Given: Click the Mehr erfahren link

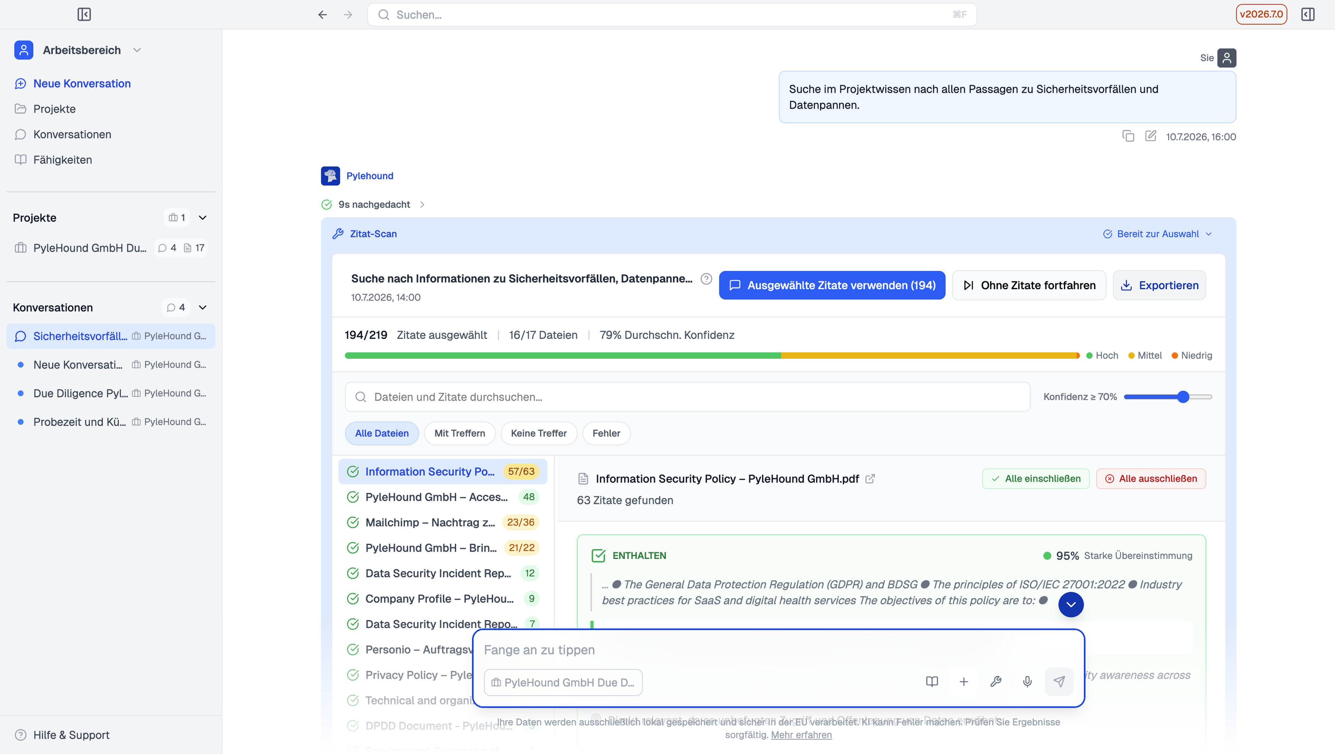Looking at the screenshot, I should [x=801, y=735].
